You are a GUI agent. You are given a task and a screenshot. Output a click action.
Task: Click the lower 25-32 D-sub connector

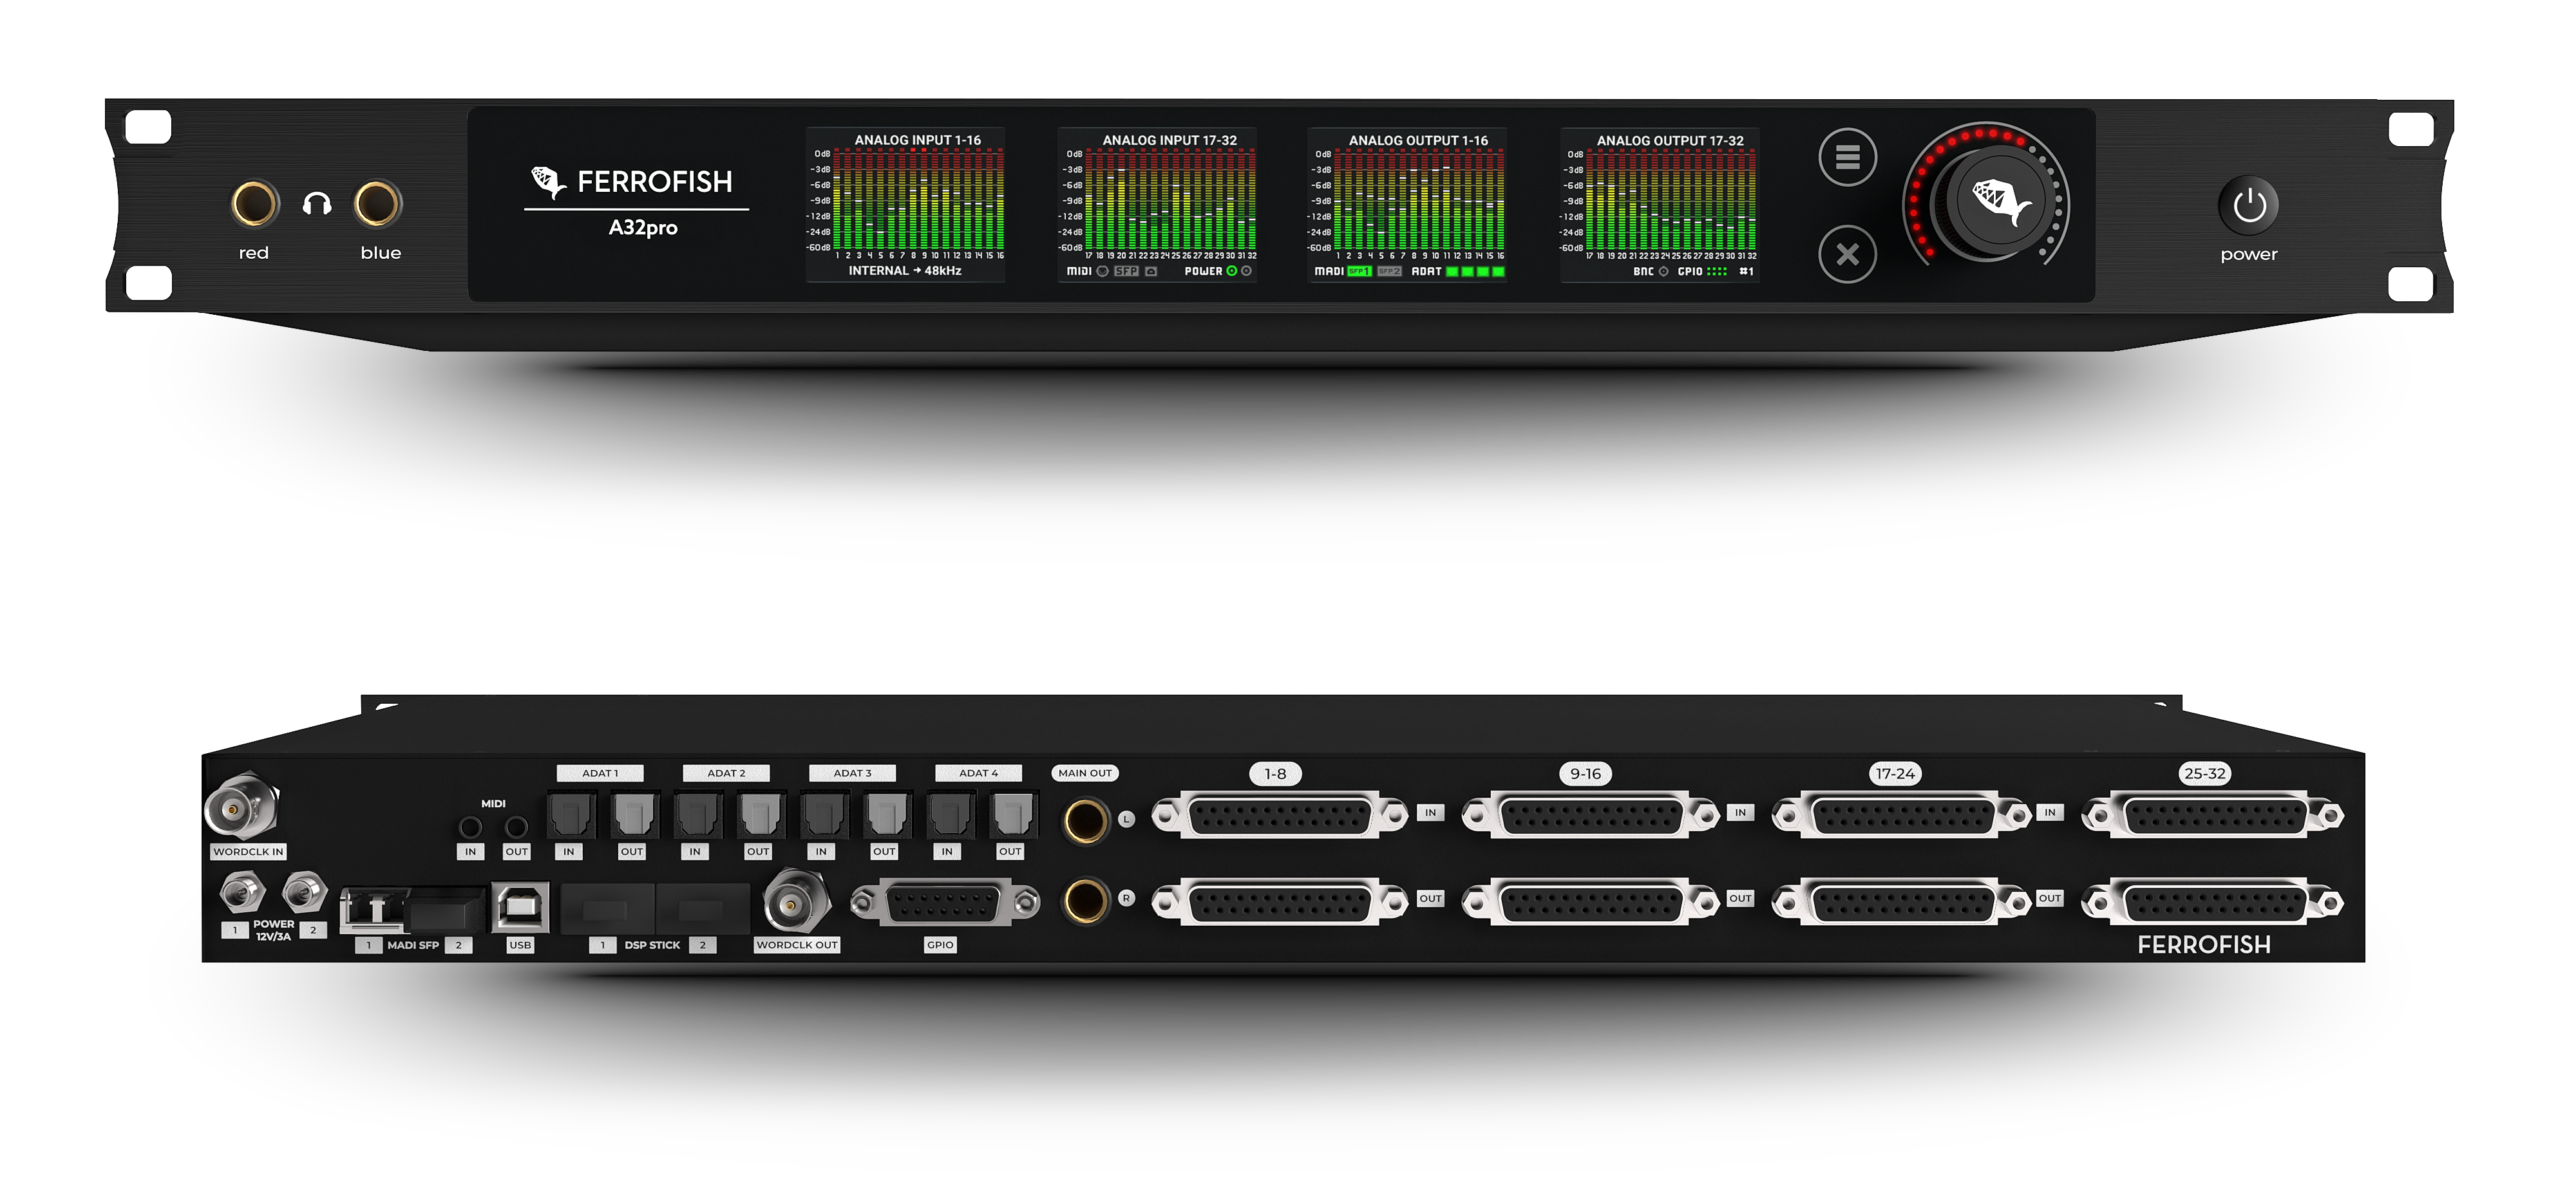[x=2213, y=903]
